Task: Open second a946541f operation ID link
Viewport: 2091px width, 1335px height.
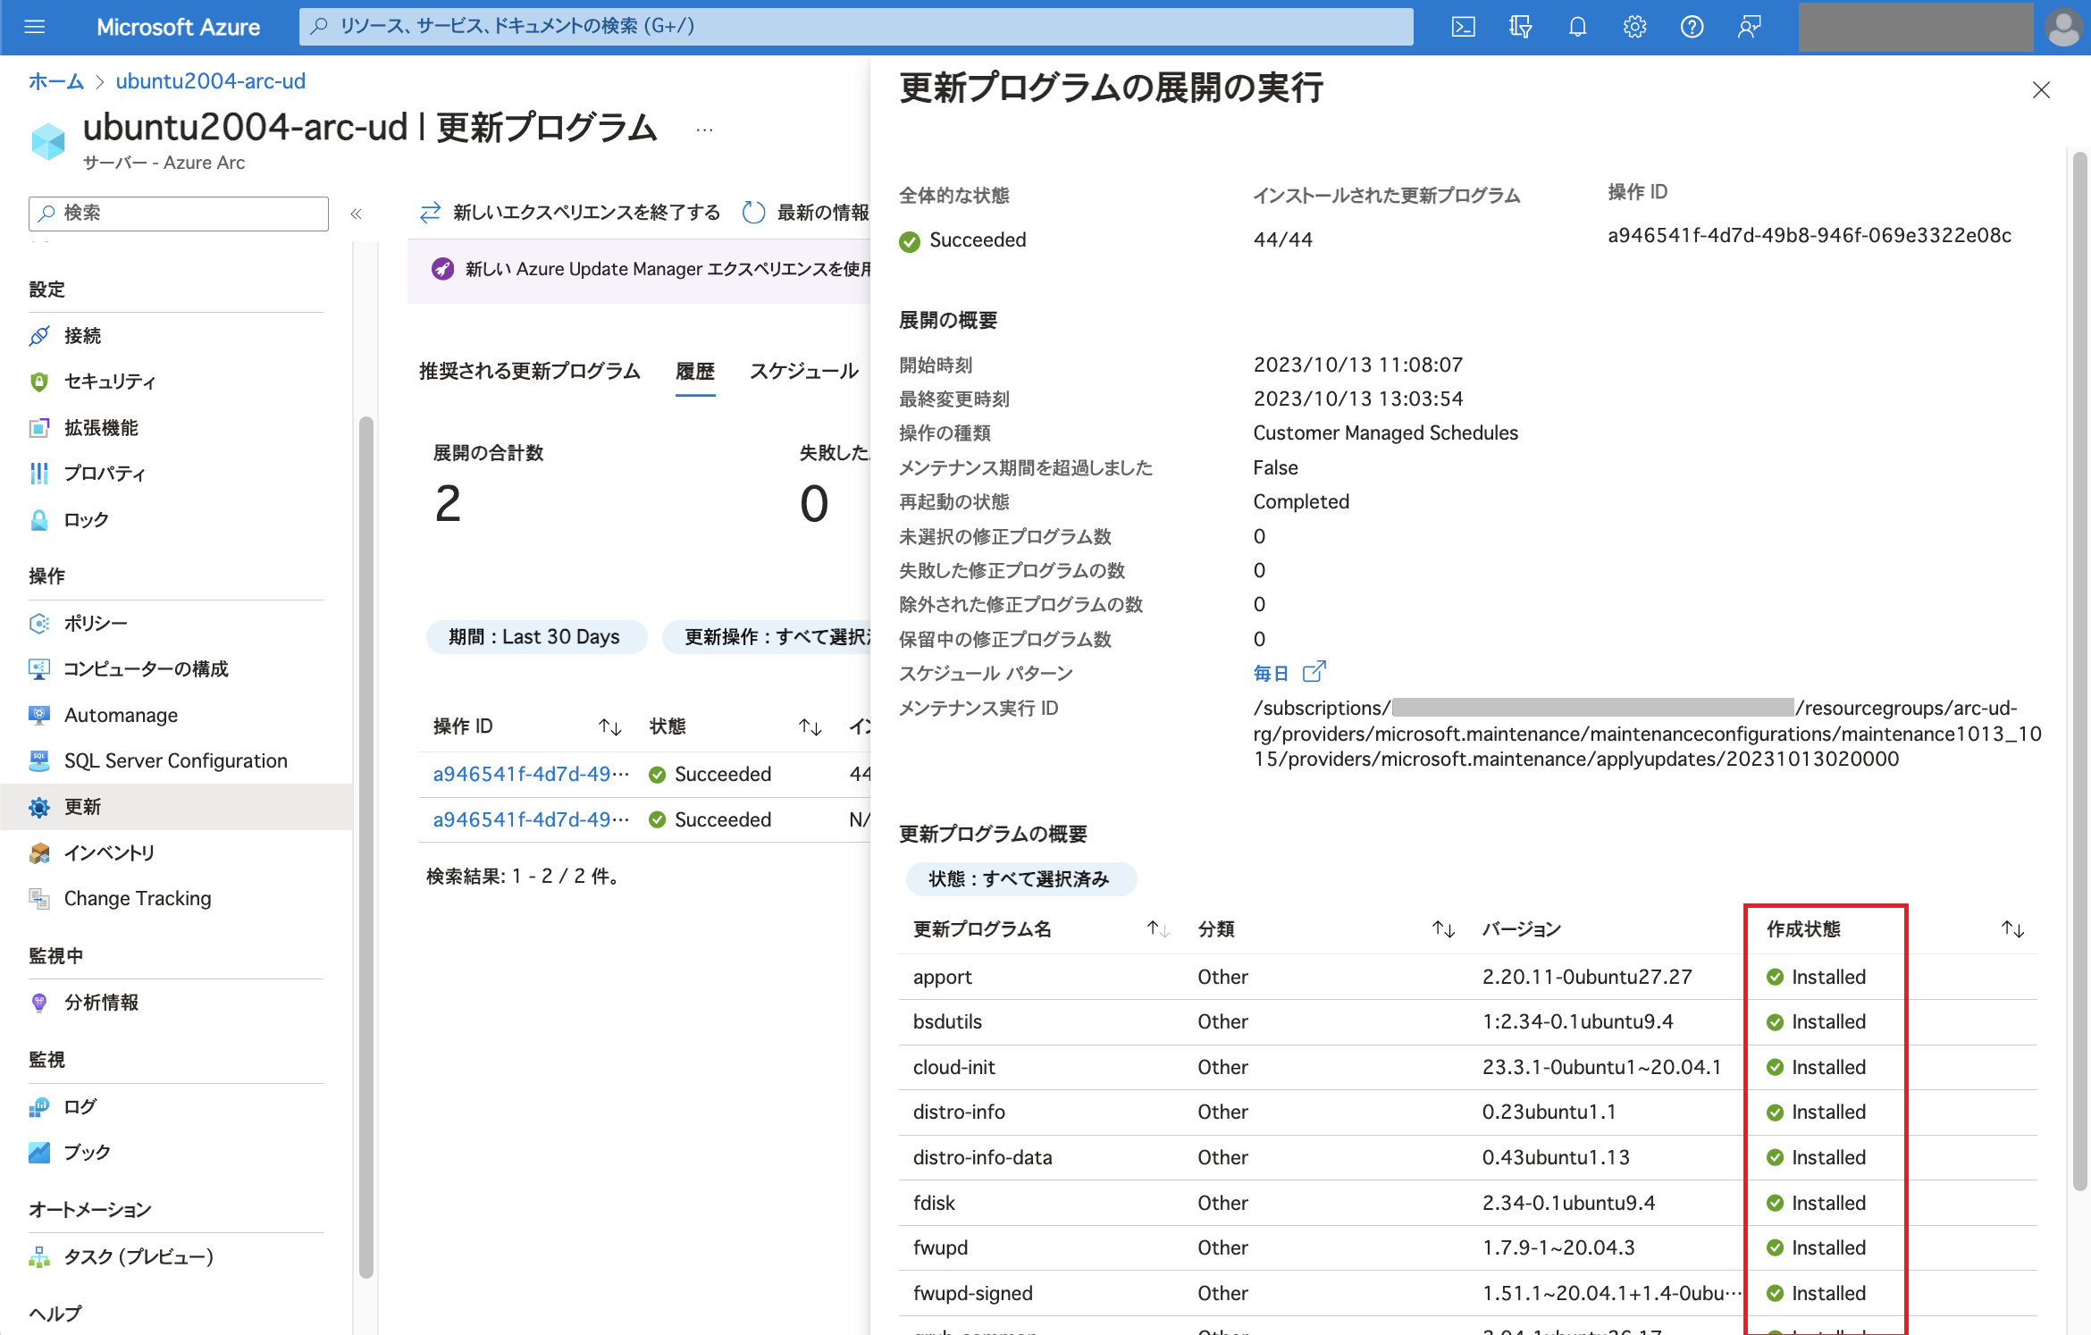Action: click(531, 820)
